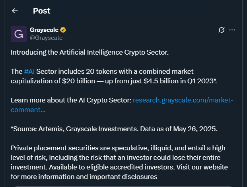Click the truncated "comment…" link text
This screenshot has height=187, width=247.
[x=28, y=110]
